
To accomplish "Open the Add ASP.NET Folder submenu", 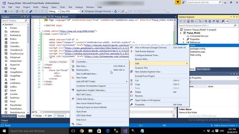I will click(x=99, y=82).
